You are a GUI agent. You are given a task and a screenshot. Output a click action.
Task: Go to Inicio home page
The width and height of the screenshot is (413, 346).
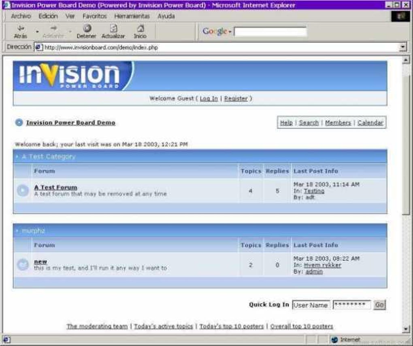point(140,32)
